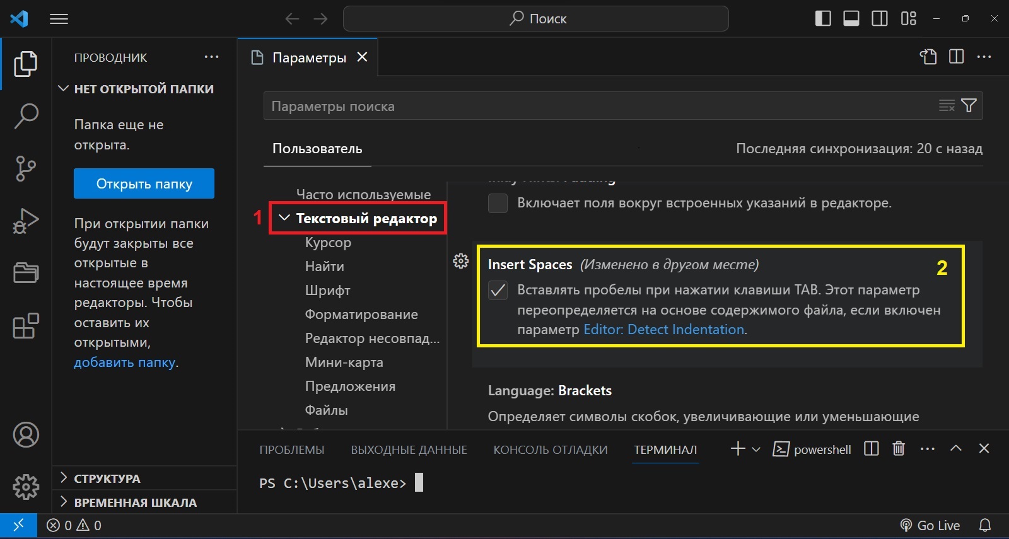Open Customize Layout icon
This screenshot has width=1009, height=539.
[909, 19]
